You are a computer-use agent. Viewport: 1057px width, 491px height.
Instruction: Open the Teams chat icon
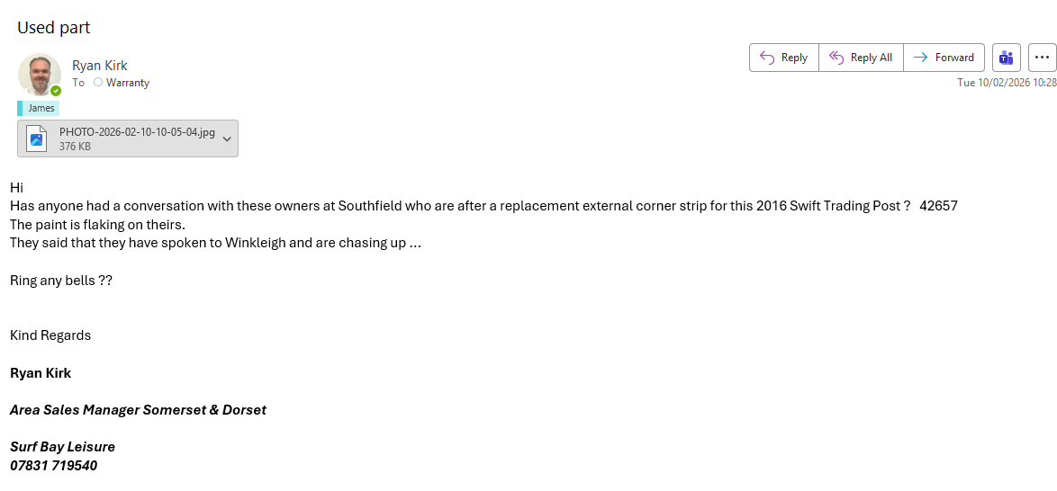[1006, 58]
